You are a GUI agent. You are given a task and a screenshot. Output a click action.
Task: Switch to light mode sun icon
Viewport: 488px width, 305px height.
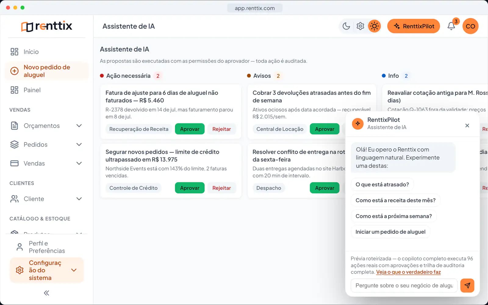point(374,26)
